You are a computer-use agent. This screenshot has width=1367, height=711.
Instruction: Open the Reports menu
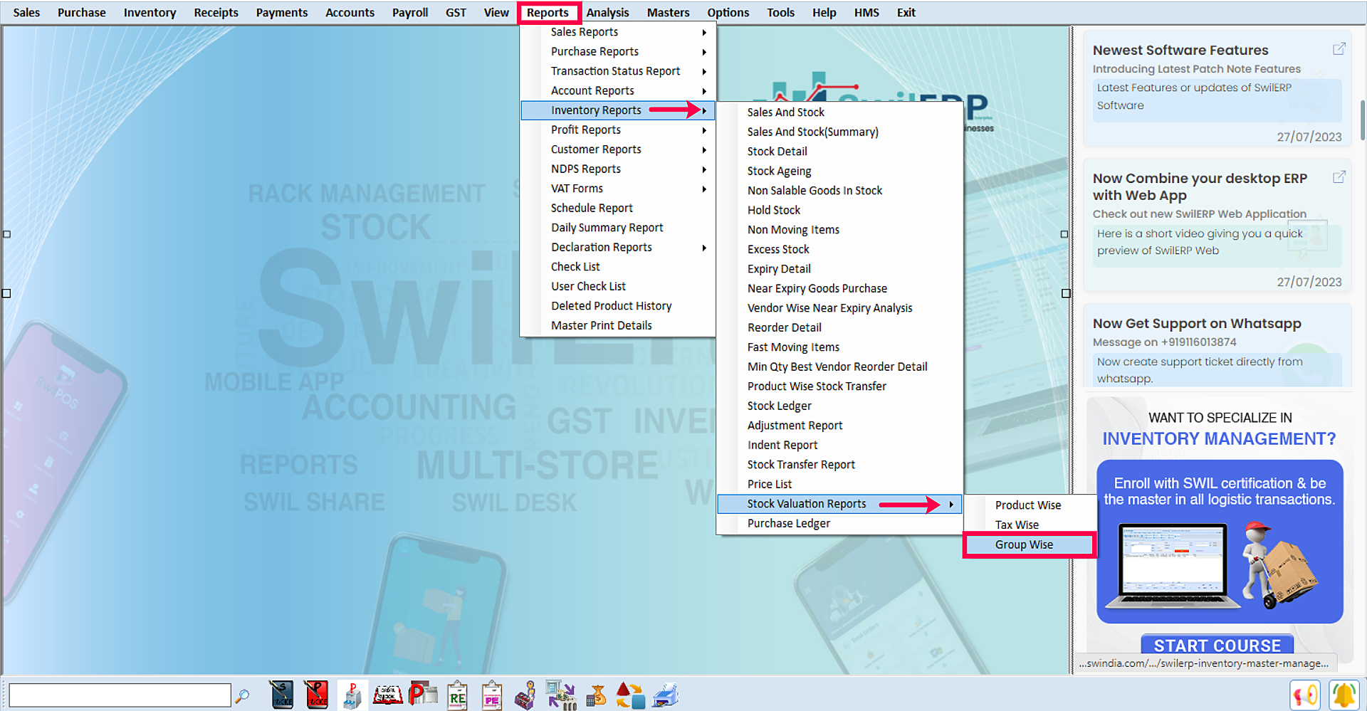point(548,13)
